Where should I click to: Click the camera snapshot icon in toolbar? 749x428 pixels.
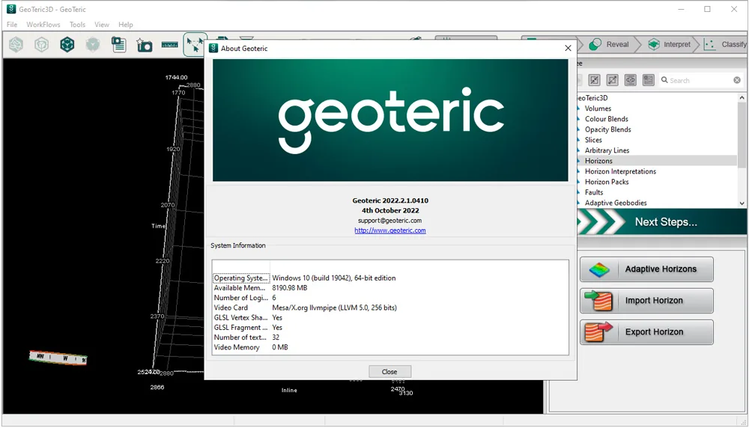144,45
